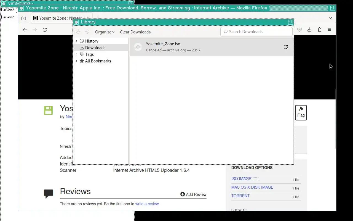The height and width of the screenshot is (221, 353).
Task: Click the green floppy software icon
Action: point(48,110)
